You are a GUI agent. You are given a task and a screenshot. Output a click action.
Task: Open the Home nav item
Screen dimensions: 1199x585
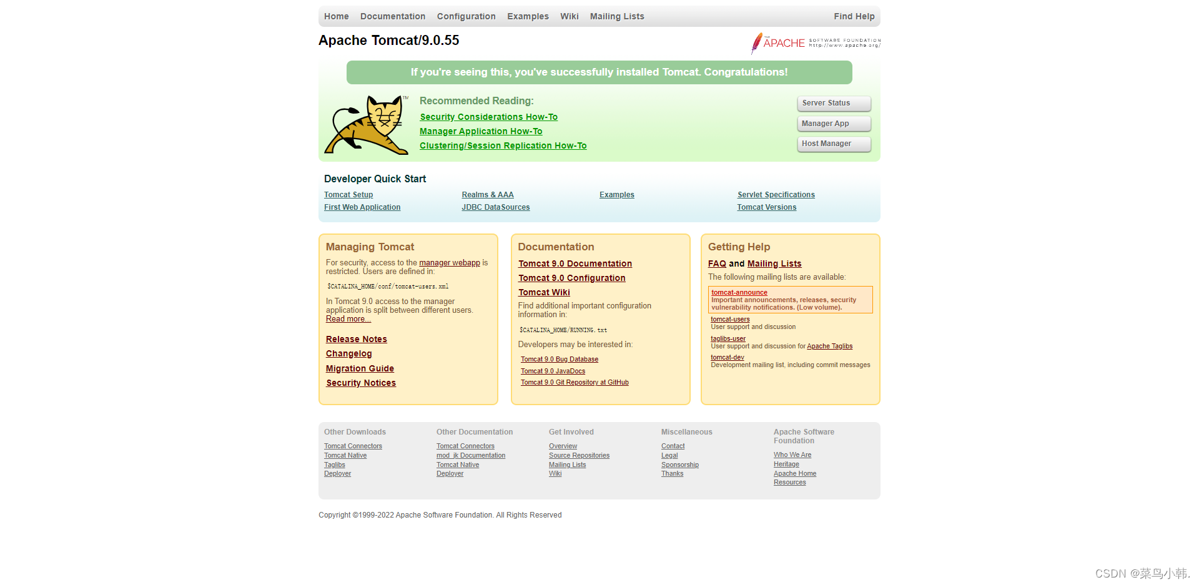click(x=336, y=16)
